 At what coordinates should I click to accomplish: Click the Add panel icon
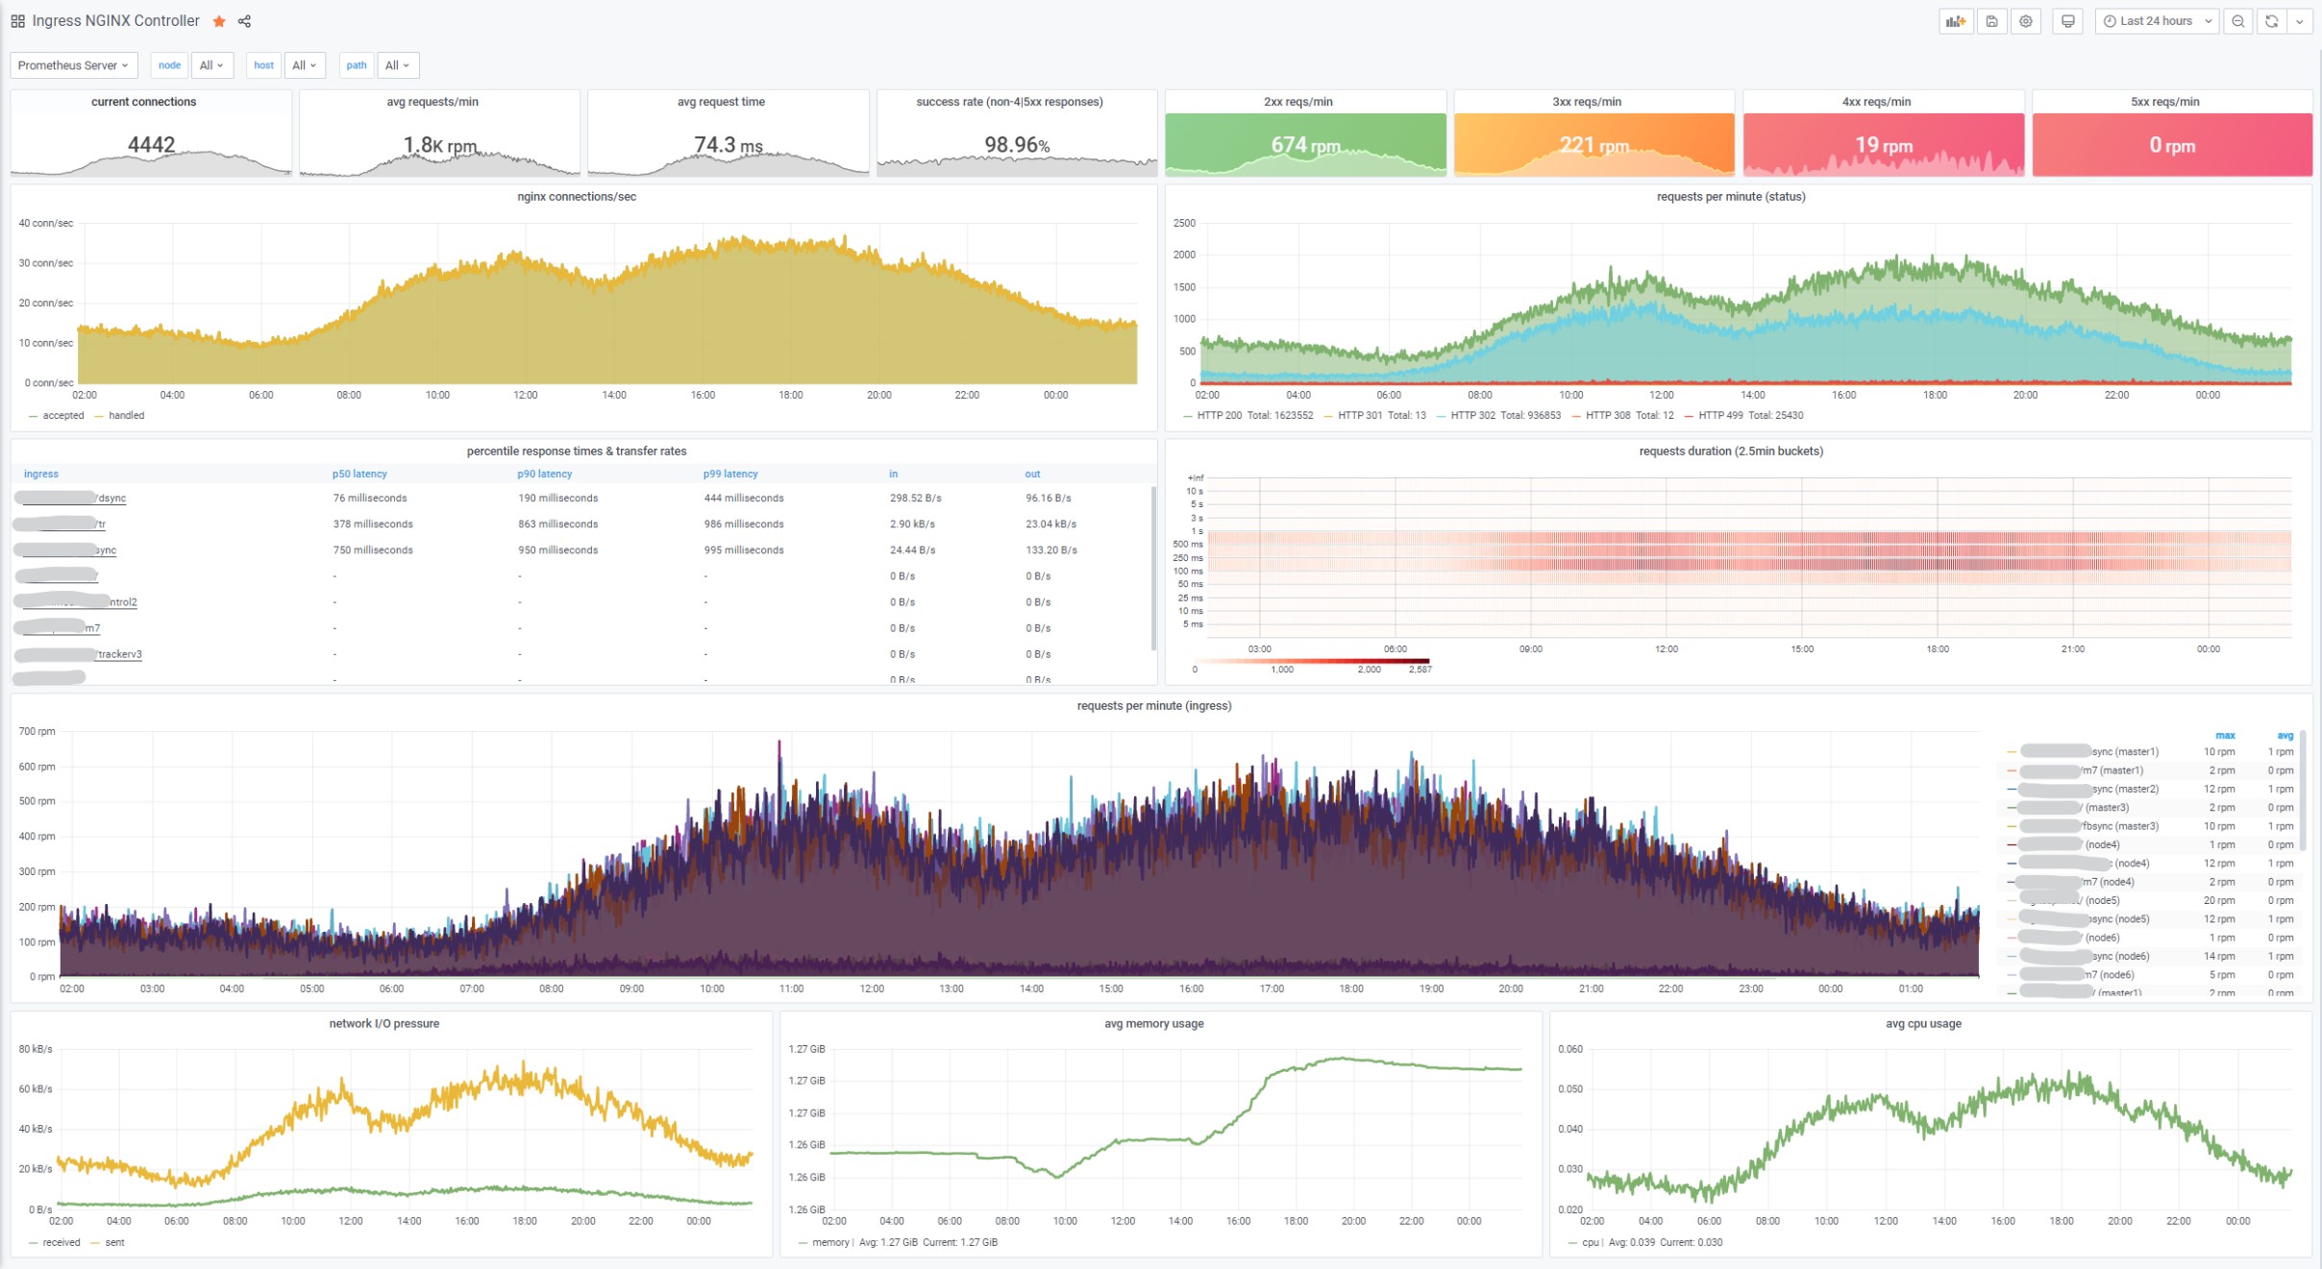click(x=1955, y=21)
